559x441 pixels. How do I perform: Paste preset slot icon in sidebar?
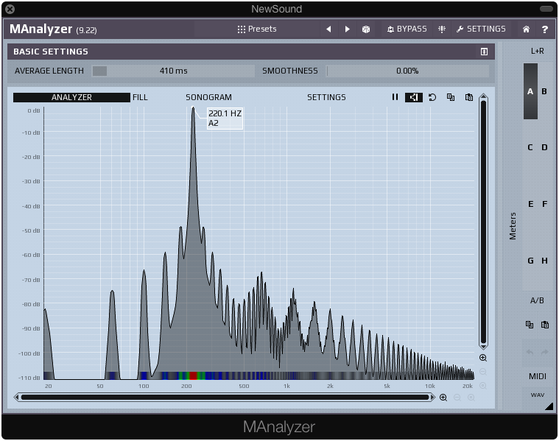(x=545, y=325)
